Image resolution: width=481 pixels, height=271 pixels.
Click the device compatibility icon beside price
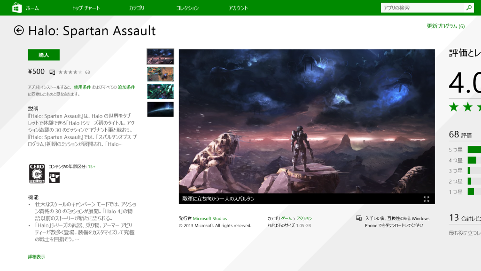coord(52,72)
